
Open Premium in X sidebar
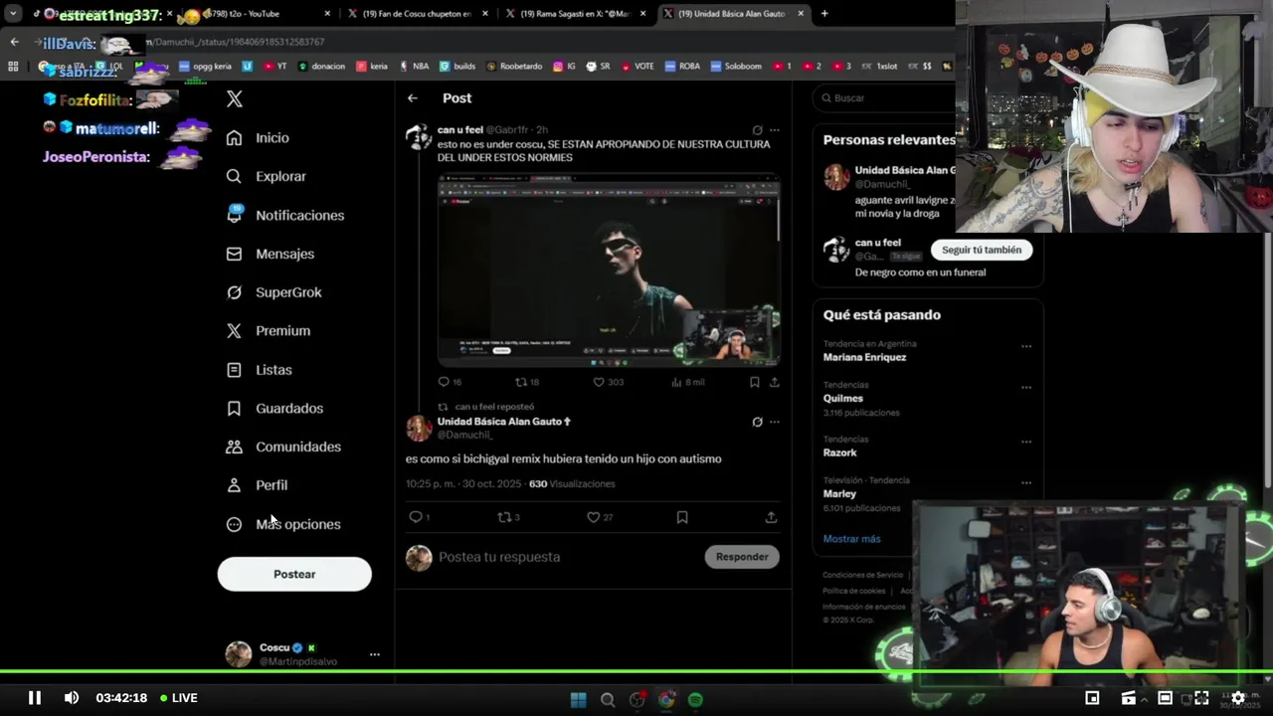coord(269,331)
